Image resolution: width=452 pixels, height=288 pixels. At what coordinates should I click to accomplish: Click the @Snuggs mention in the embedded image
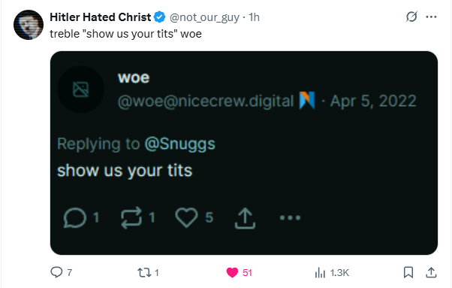point(180,144)
